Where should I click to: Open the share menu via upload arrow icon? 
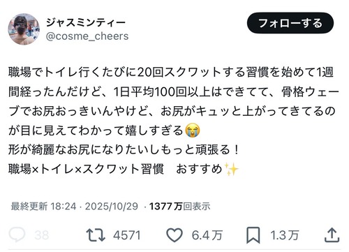pyautogui.click(x=332, y=235)
